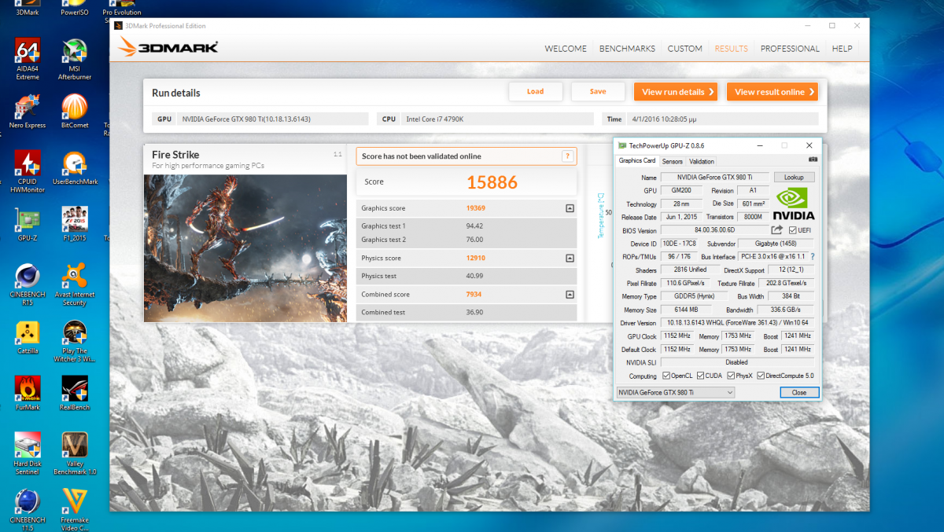The width and height of the screenshot is (944, 532).
Task: Toggle the DirectCompute 5.0 checkbox
Action: click(761, 376)
